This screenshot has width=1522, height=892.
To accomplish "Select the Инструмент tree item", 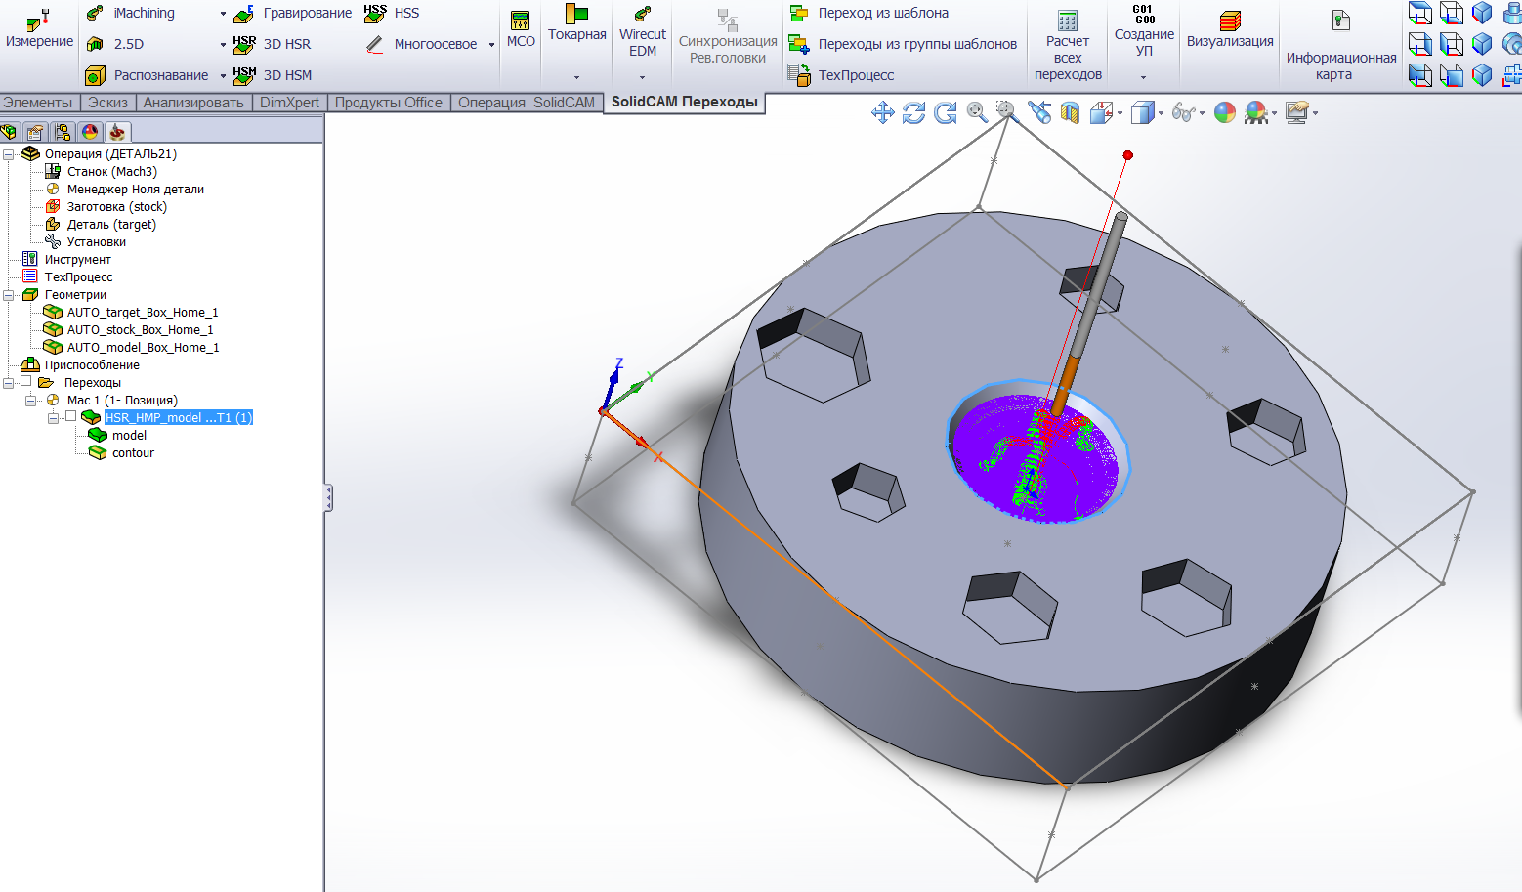I will [78, 260].
